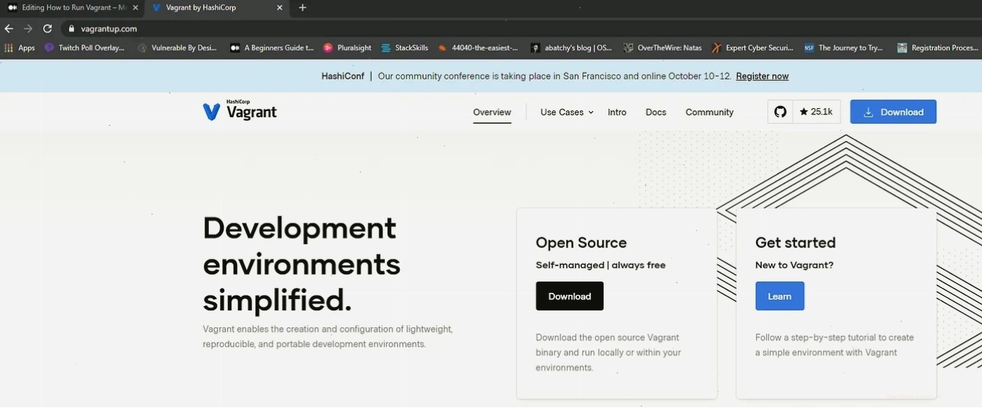This screenshot has width=982, height=408.
Task: Open Registration Proces... bookmark
Action: tap(938, 48)
